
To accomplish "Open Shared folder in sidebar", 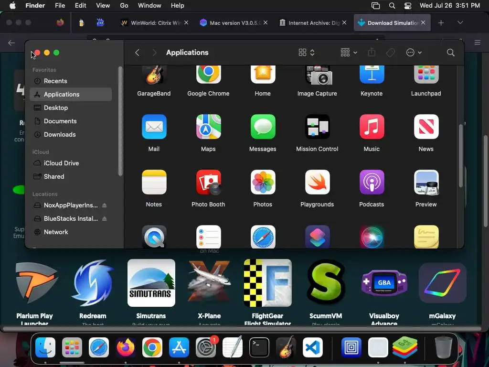I will 71,176.
